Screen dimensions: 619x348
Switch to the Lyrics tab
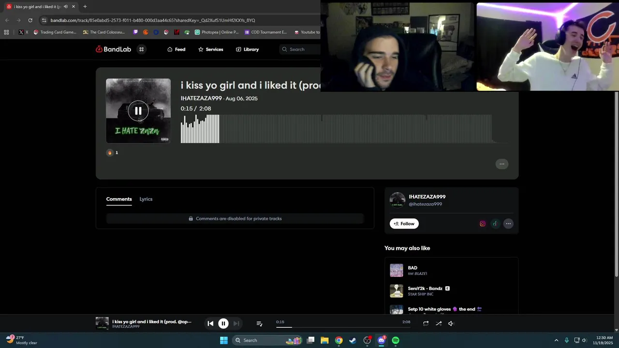[146, 199]
